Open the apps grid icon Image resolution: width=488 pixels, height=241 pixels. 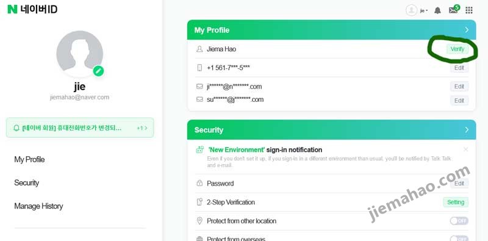click(x=469, y=10)
